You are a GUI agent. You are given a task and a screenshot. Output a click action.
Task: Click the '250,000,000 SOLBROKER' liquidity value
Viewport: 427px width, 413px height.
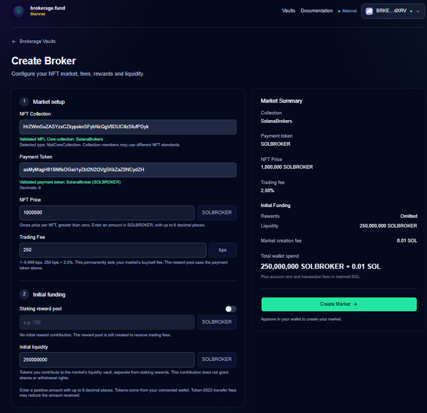[388, 226]
